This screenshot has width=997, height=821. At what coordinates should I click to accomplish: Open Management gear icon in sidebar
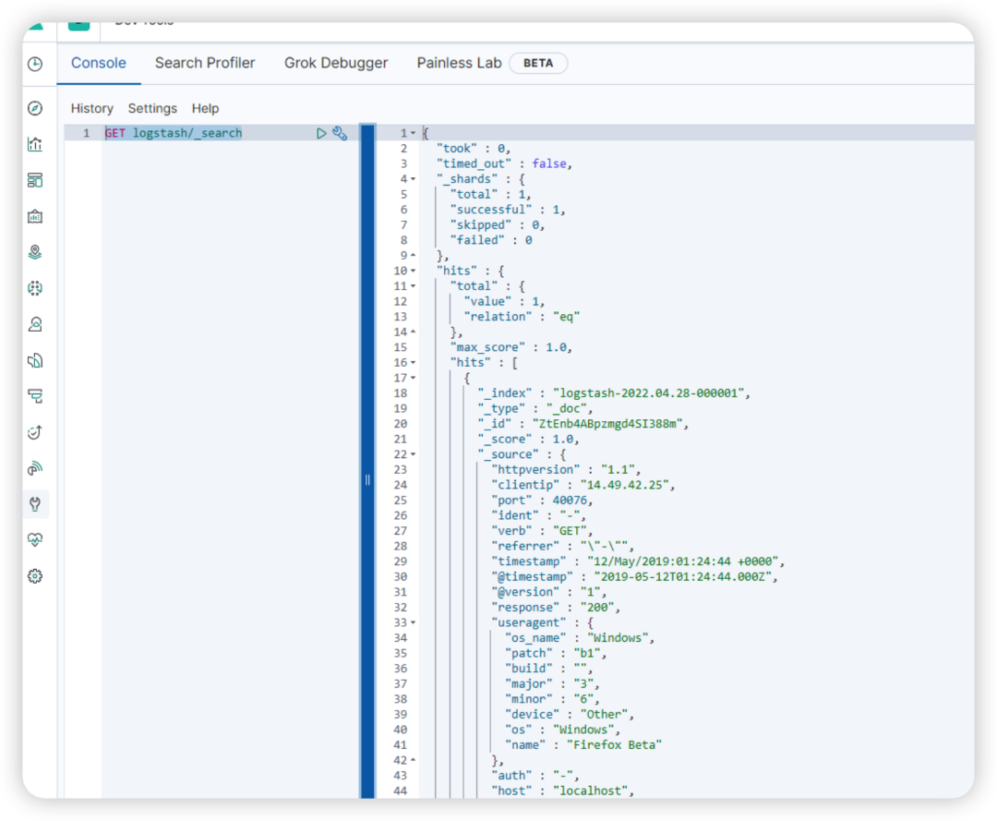click(x=36, y=576)
